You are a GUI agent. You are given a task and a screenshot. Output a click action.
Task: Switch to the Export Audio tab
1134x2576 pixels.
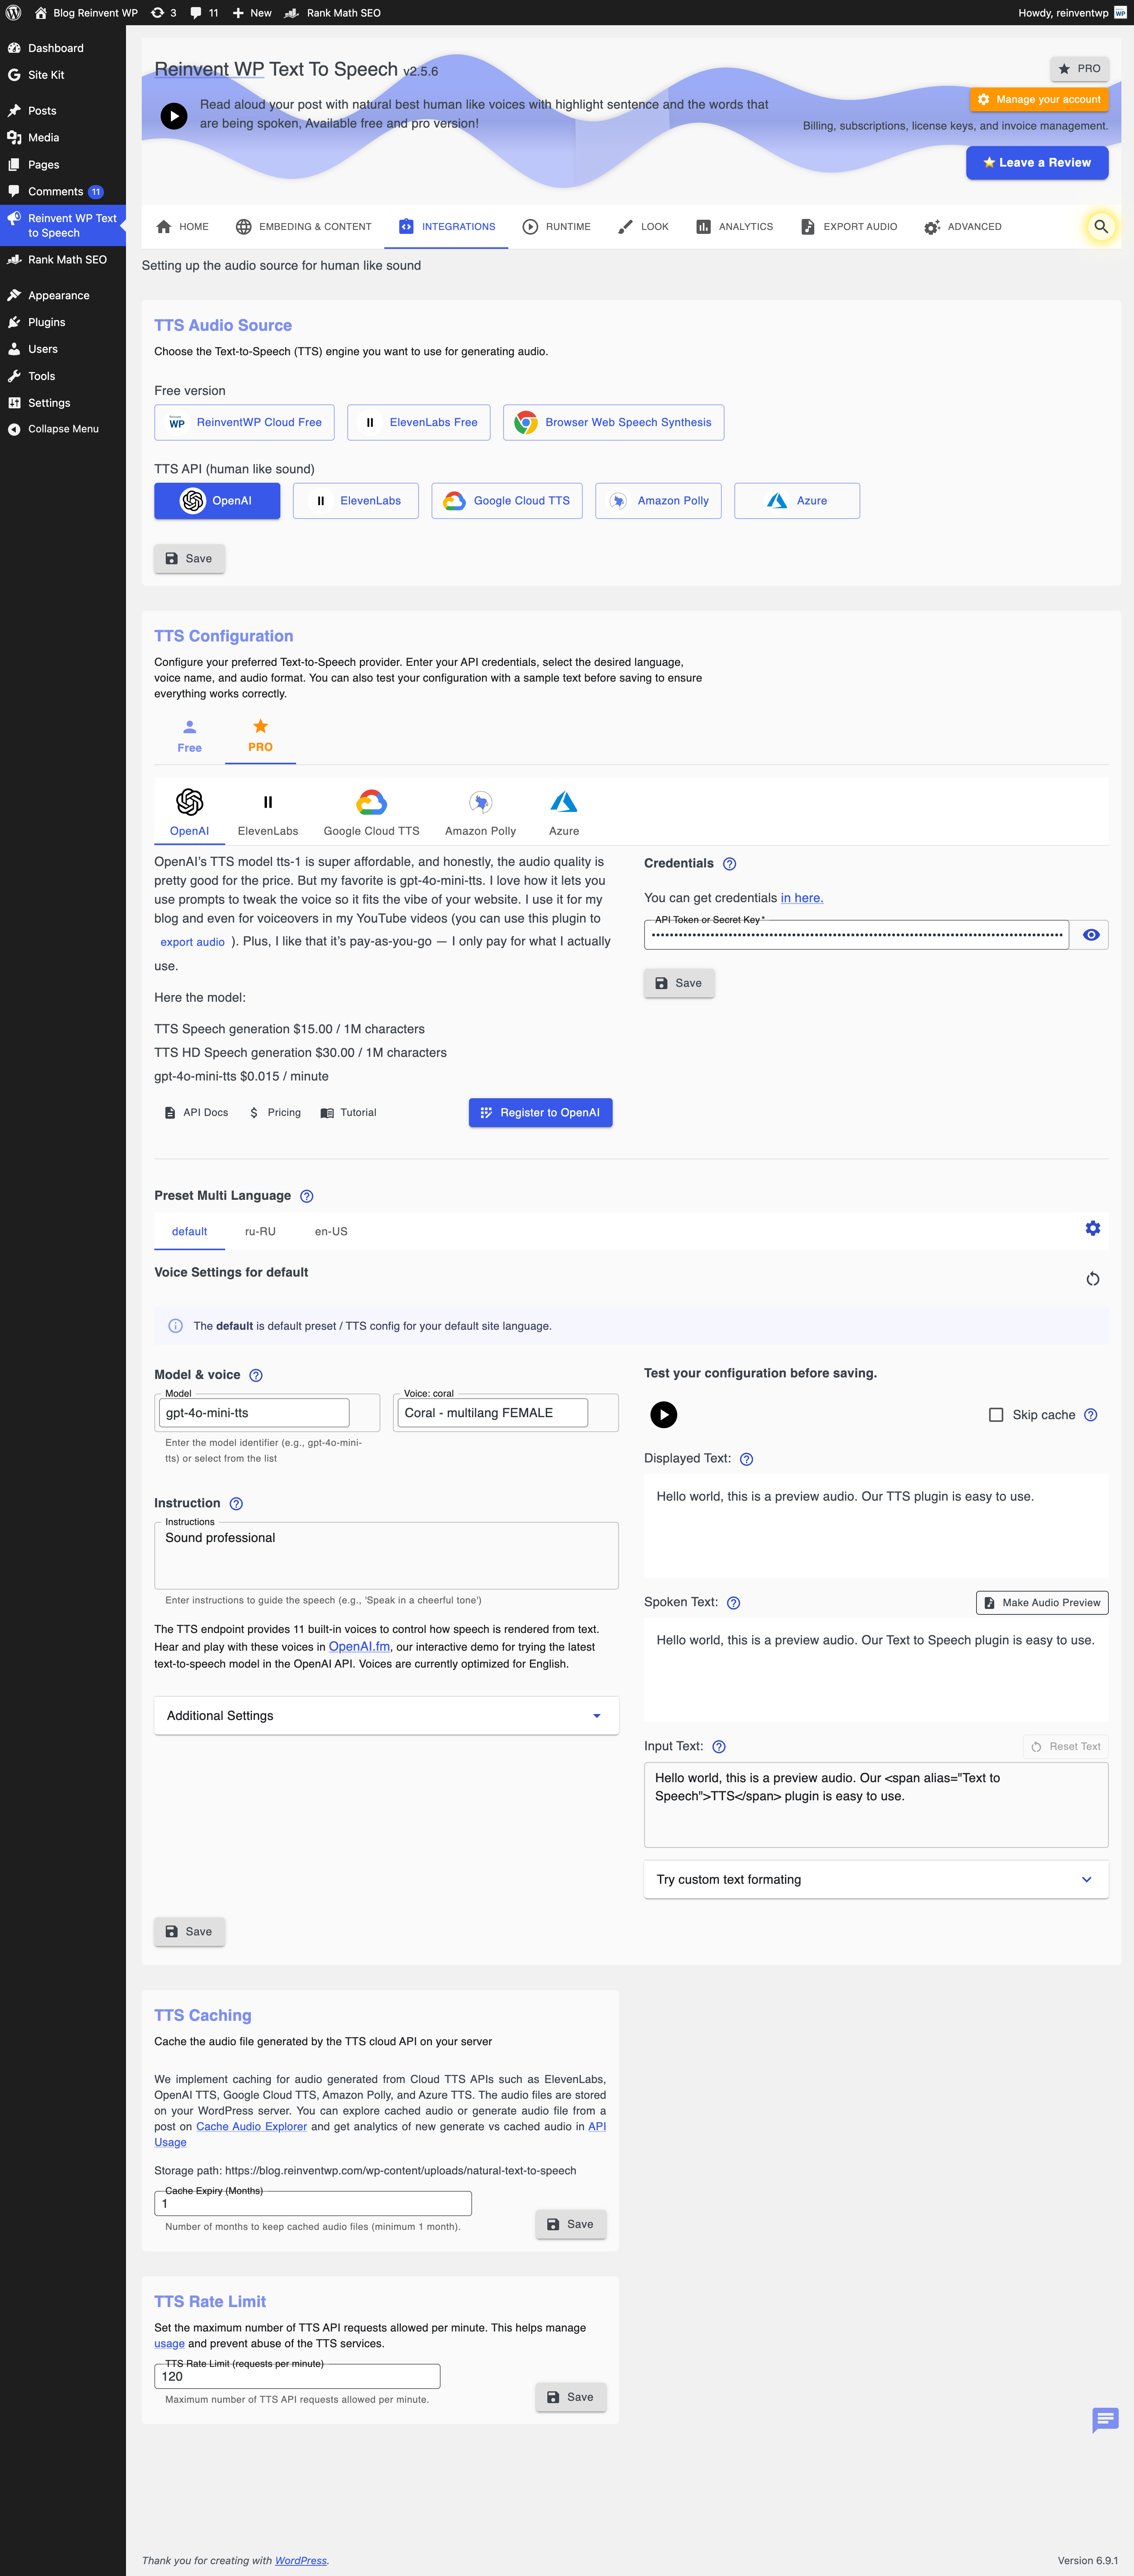pos(848,227)
